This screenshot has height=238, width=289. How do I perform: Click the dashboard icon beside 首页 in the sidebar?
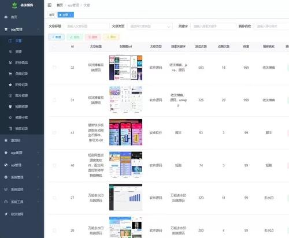(6, 17)
